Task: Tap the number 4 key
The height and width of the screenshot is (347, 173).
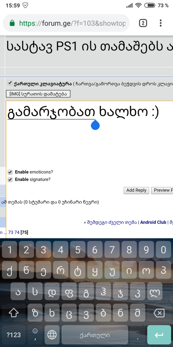Action: tap(61, 250)
